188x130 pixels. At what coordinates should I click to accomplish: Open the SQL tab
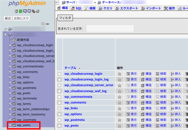(x=77, y=8)
